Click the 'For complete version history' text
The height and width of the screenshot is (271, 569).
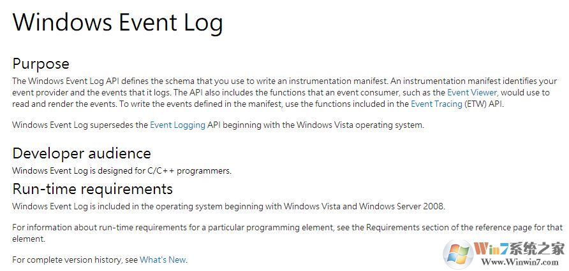point(75,260)
